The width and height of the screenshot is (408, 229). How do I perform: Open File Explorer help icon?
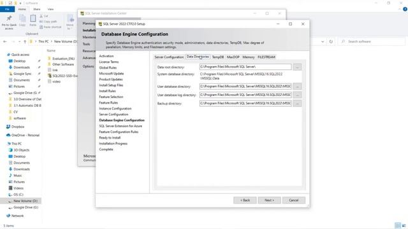(405, 9)
